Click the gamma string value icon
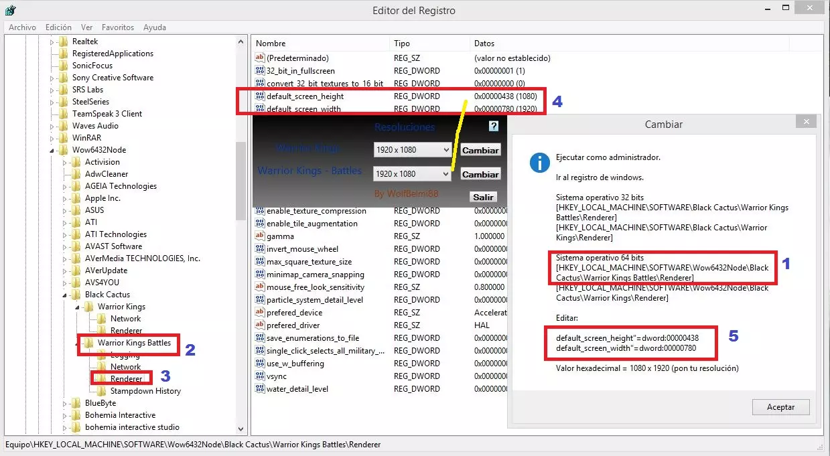The height and width of the screenshot is (456, 830). click(260, 236)
